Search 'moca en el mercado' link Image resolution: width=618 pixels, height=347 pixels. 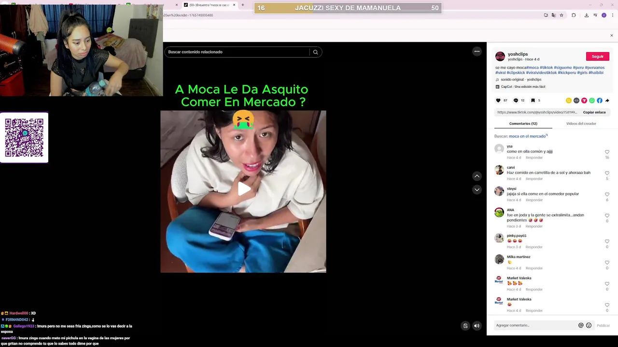527,136
